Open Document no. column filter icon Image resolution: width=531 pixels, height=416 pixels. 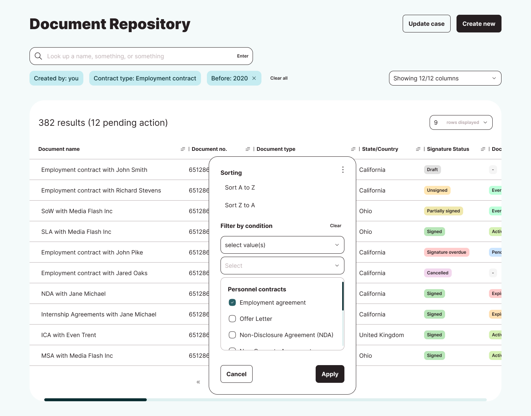click(x=247, y=149)
